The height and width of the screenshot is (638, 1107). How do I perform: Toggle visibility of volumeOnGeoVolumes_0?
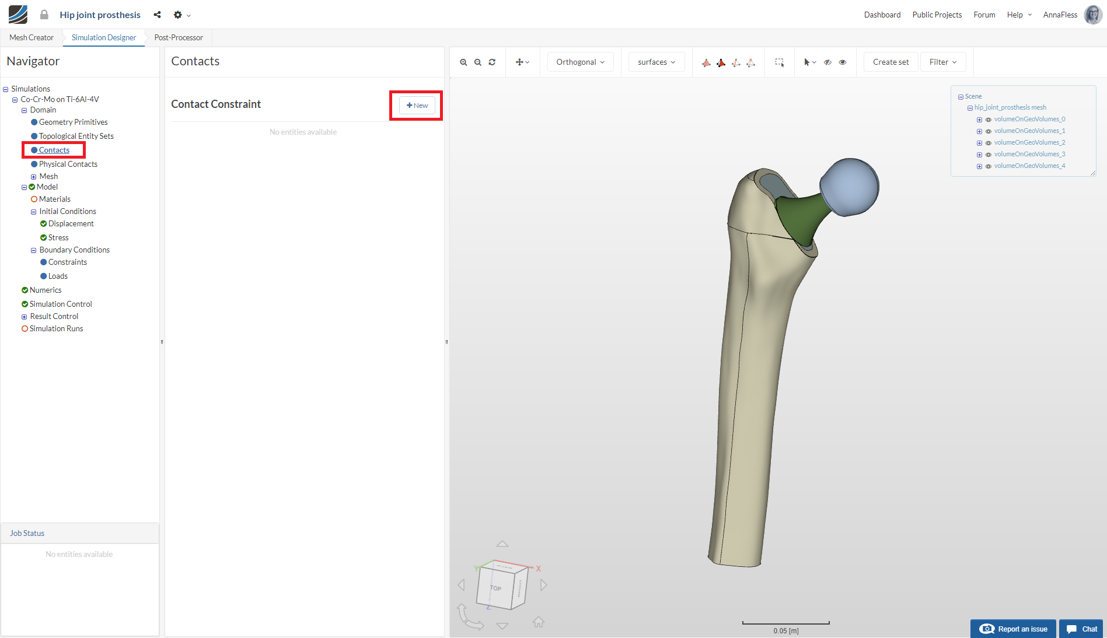pos(989,120)
